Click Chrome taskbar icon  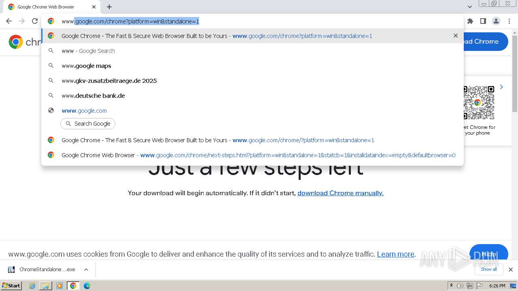pos(73,286)
